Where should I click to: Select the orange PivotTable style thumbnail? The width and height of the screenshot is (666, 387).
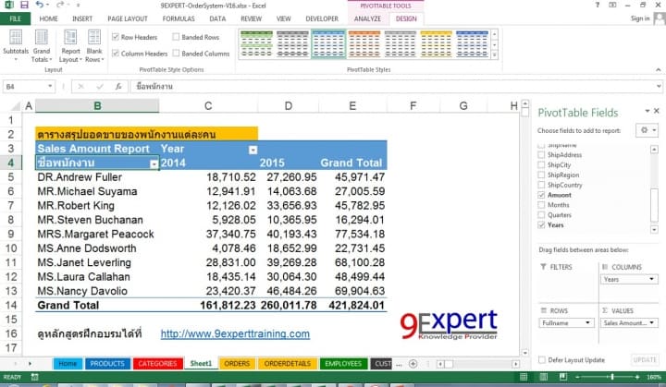(x=363, y=43)
